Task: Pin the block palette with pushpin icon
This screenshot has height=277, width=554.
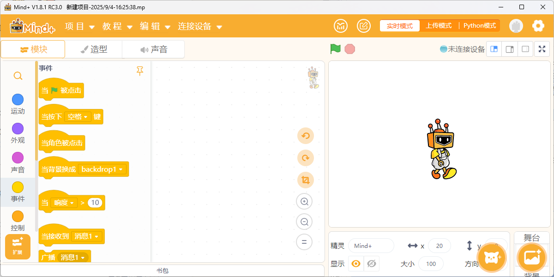Action: click(x=140, y=71)
